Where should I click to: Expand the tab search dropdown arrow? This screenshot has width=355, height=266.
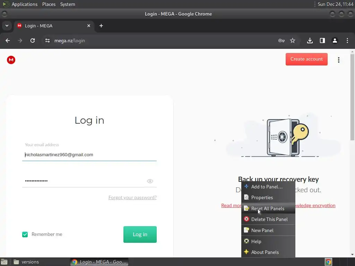(7, 26)
